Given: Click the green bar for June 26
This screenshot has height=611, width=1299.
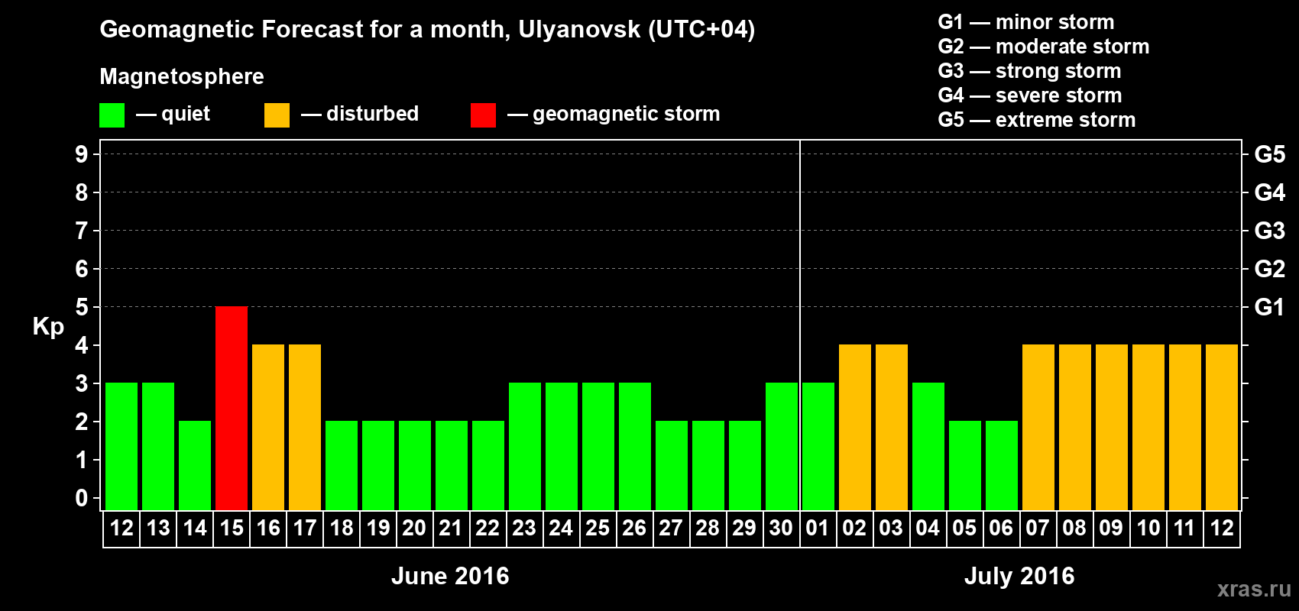Looking at the screenshot, I should pos(635,446).
